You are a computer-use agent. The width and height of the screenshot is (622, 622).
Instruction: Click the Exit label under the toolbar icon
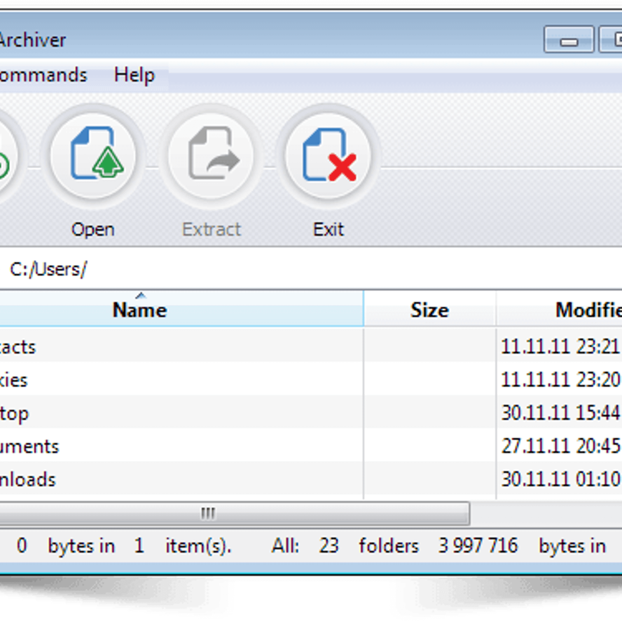pos(328,229)
